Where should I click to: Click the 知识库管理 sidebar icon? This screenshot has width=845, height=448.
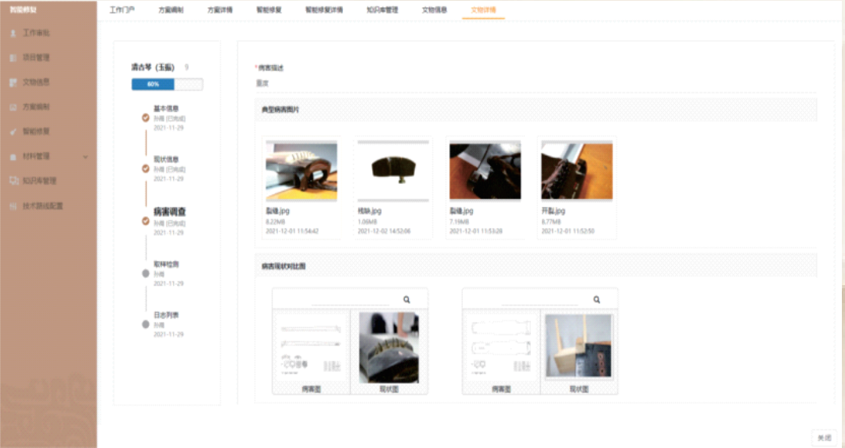pos(14,181)
